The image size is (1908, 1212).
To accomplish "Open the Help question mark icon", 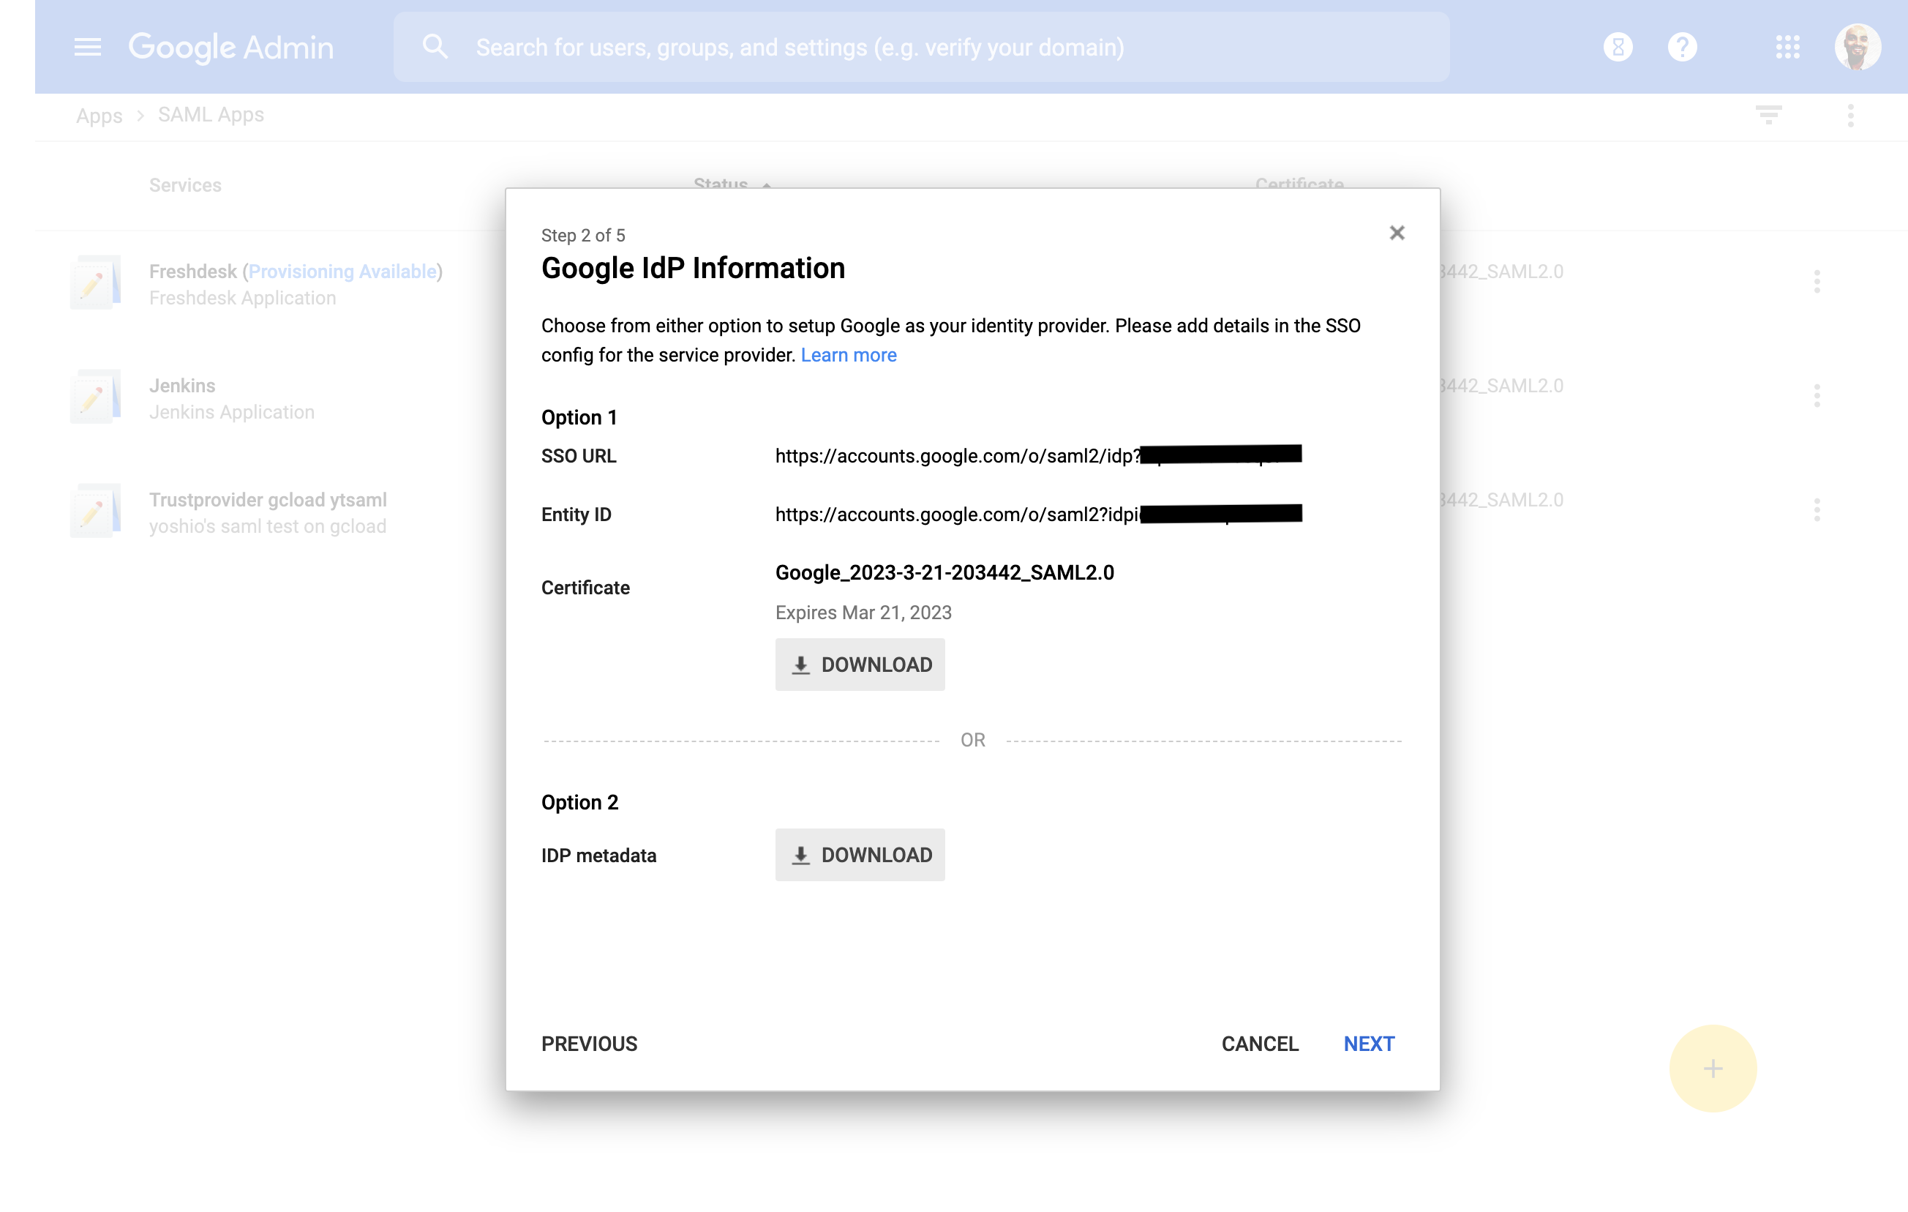I will [x=1682, y=47].
